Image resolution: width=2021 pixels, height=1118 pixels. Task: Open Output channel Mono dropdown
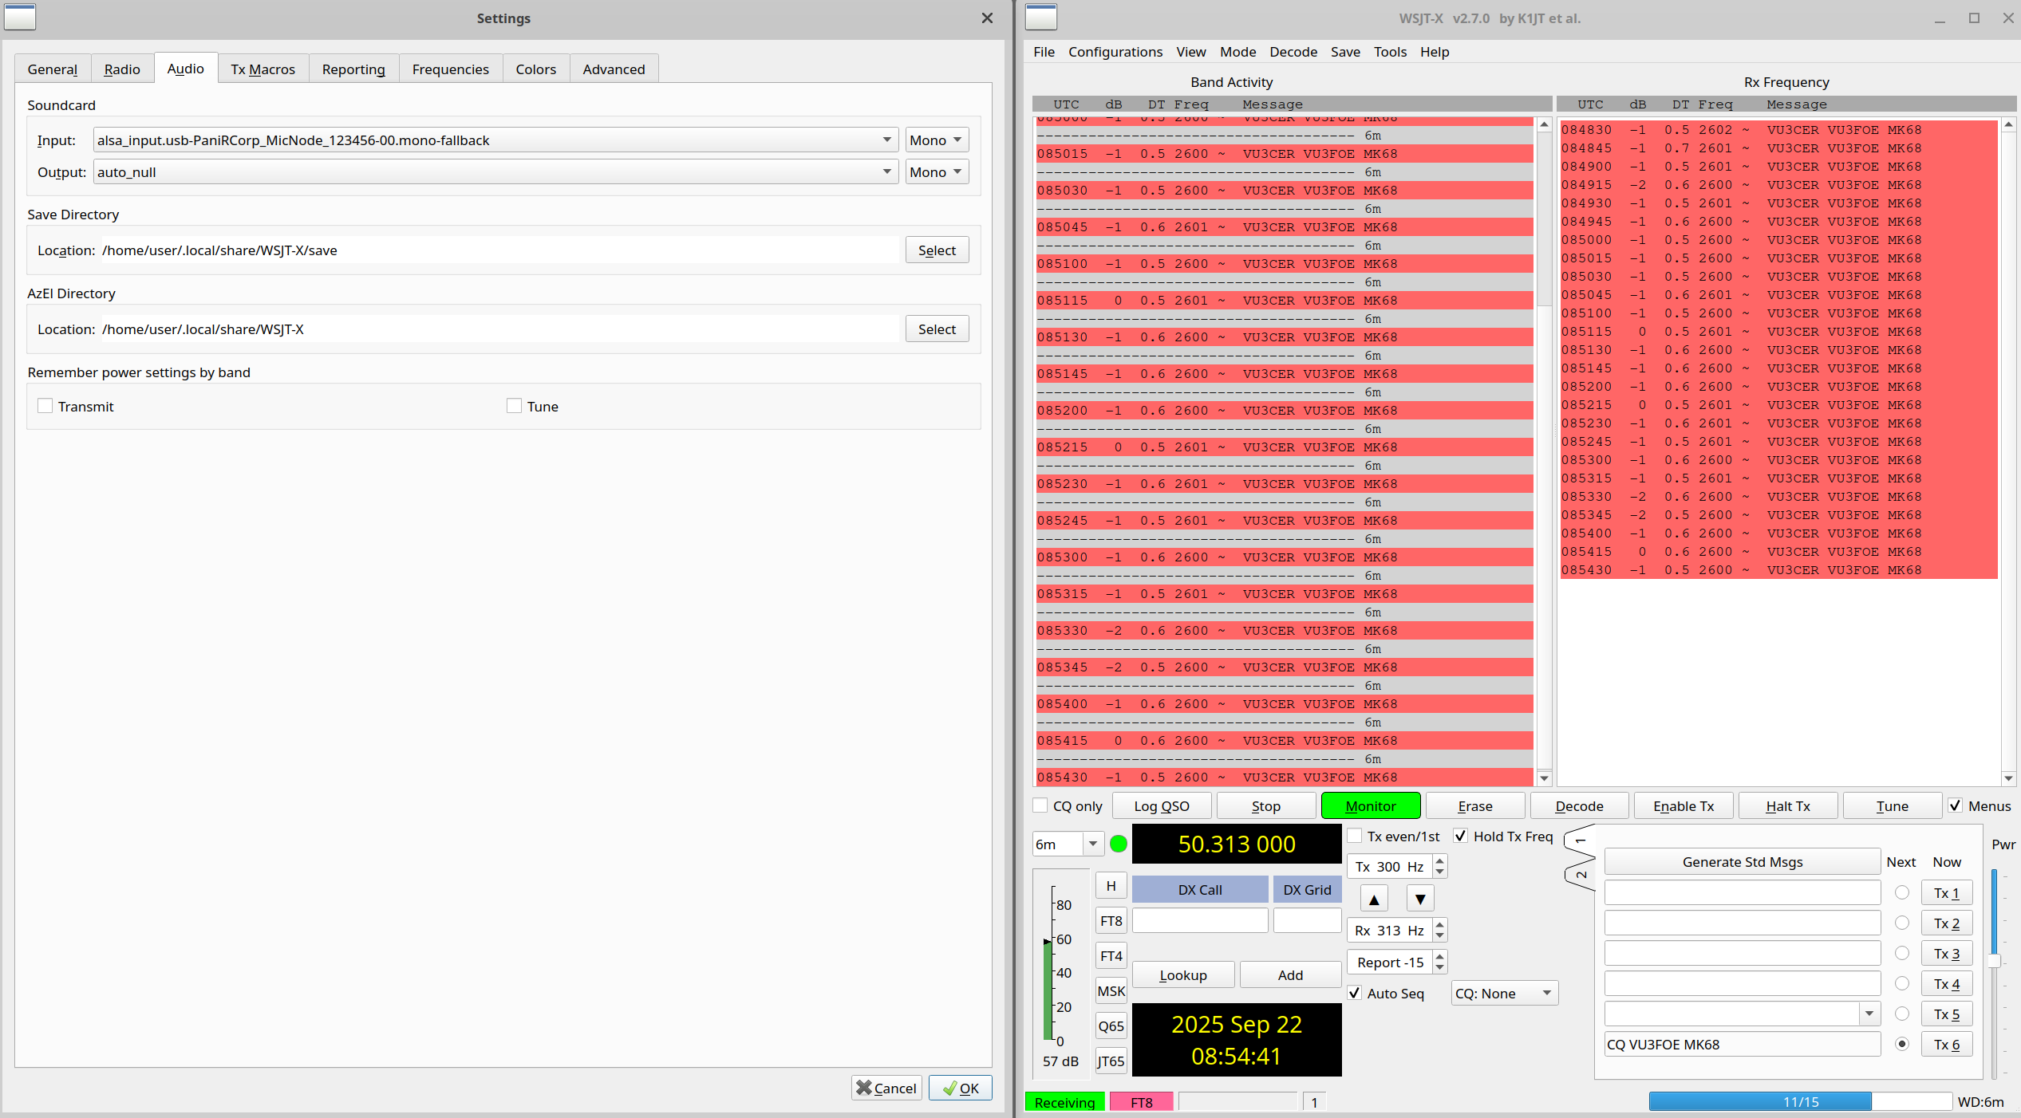[937, 171]
